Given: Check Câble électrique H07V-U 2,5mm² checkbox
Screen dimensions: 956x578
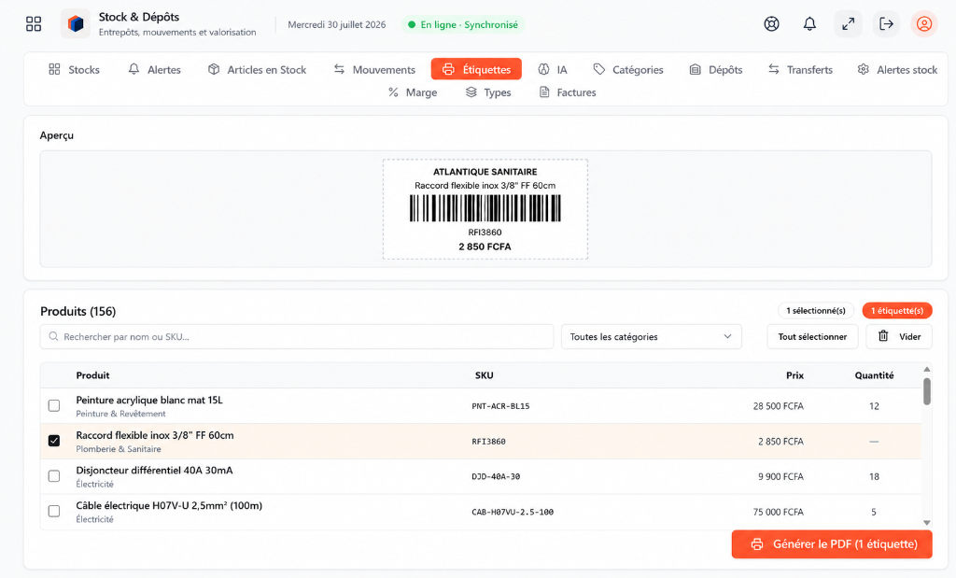Looking at the screenshot, I should 54,511.
